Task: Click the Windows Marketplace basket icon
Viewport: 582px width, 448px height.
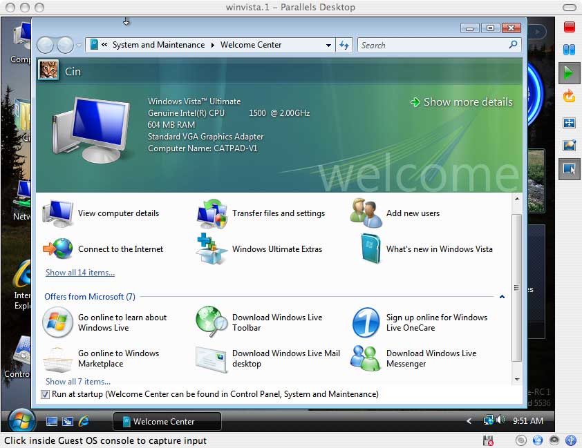Action: 57,359
